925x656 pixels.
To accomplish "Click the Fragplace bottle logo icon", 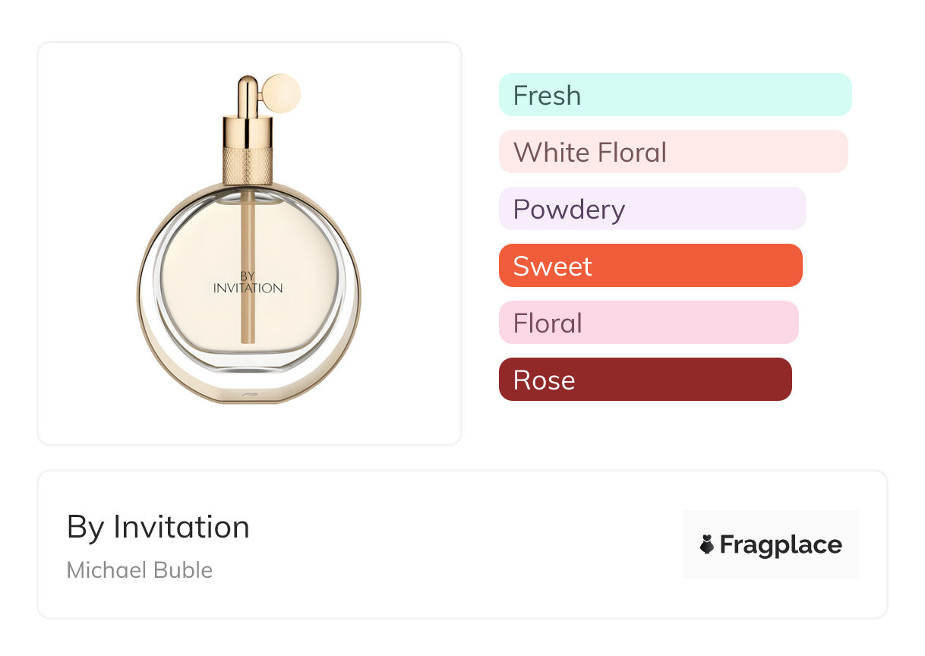I will pos(707,544).
